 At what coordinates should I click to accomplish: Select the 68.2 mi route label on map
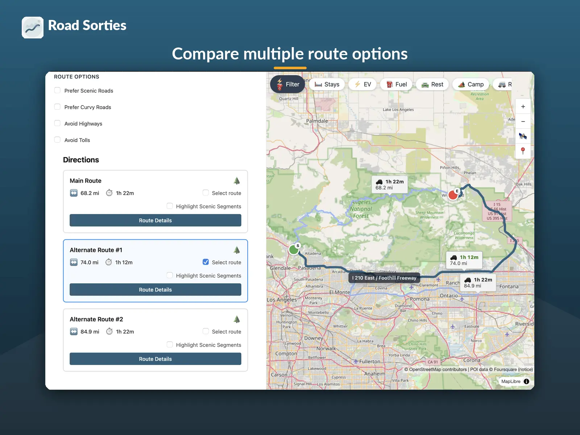tap(390, 185)
